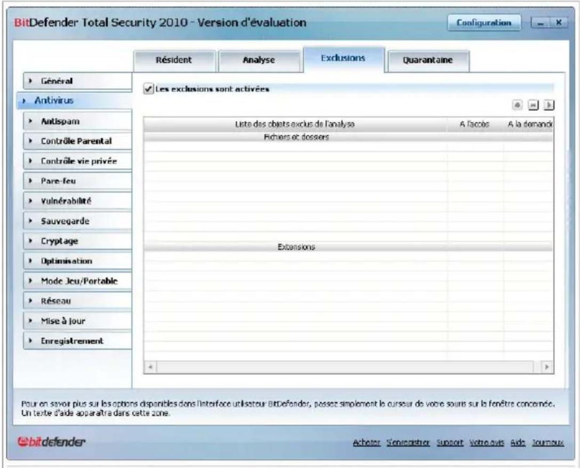Minimize the BitDefender window
This screenshot has width=580, height=468.
(x=541, y=23)
